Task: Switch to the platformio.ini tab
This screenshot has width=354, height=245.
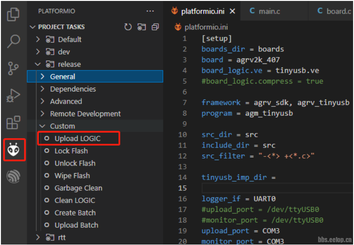Action: (203, 11)
